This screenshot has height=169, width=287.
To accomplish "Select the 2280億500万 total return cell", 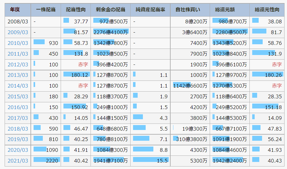I will [x=230, y=32].
